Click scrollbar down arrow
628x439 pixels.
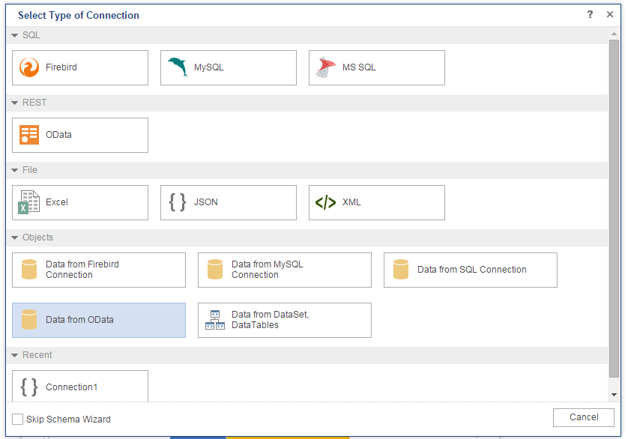tap(614, 395)
